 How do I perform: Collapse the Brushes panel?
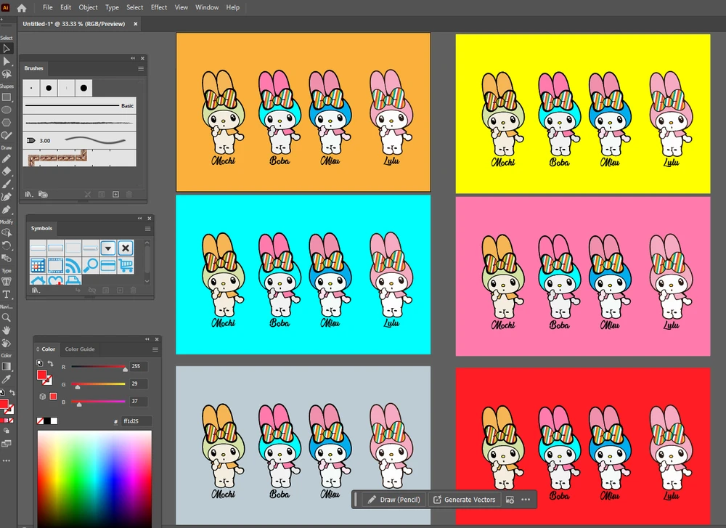[133, 58]
